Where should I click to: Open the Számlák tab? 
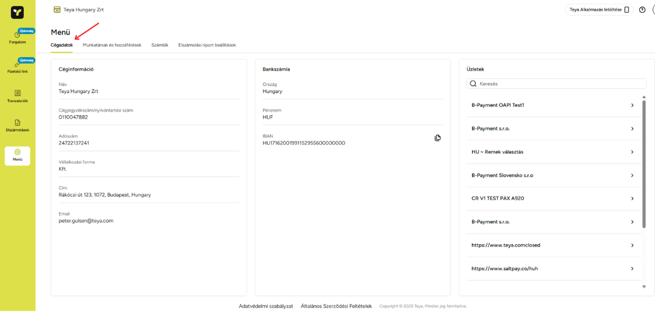(160, 45)
